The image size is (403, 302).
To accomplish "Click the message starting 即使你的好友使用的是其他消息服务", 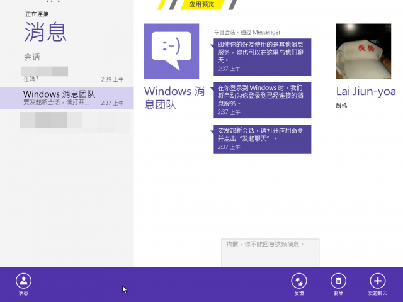I will [x=262, y=57].
